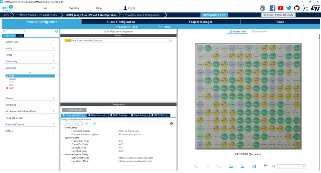Viewport: 321px width, 173px height.
Task: Open the pin search combo box below the chip
Action: tap(291, 166)
